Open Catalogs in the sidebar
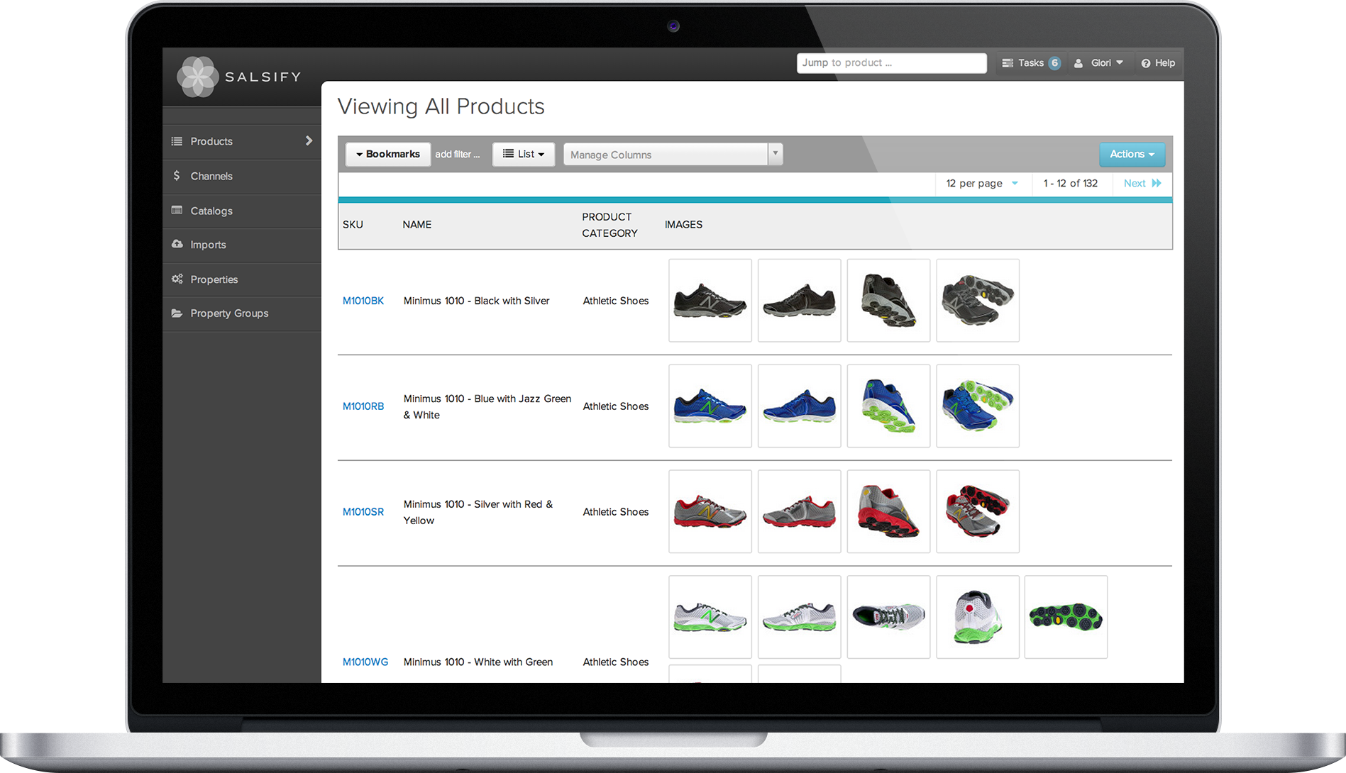The width and height of the screenshot is (1346, 773). (242, 211)
